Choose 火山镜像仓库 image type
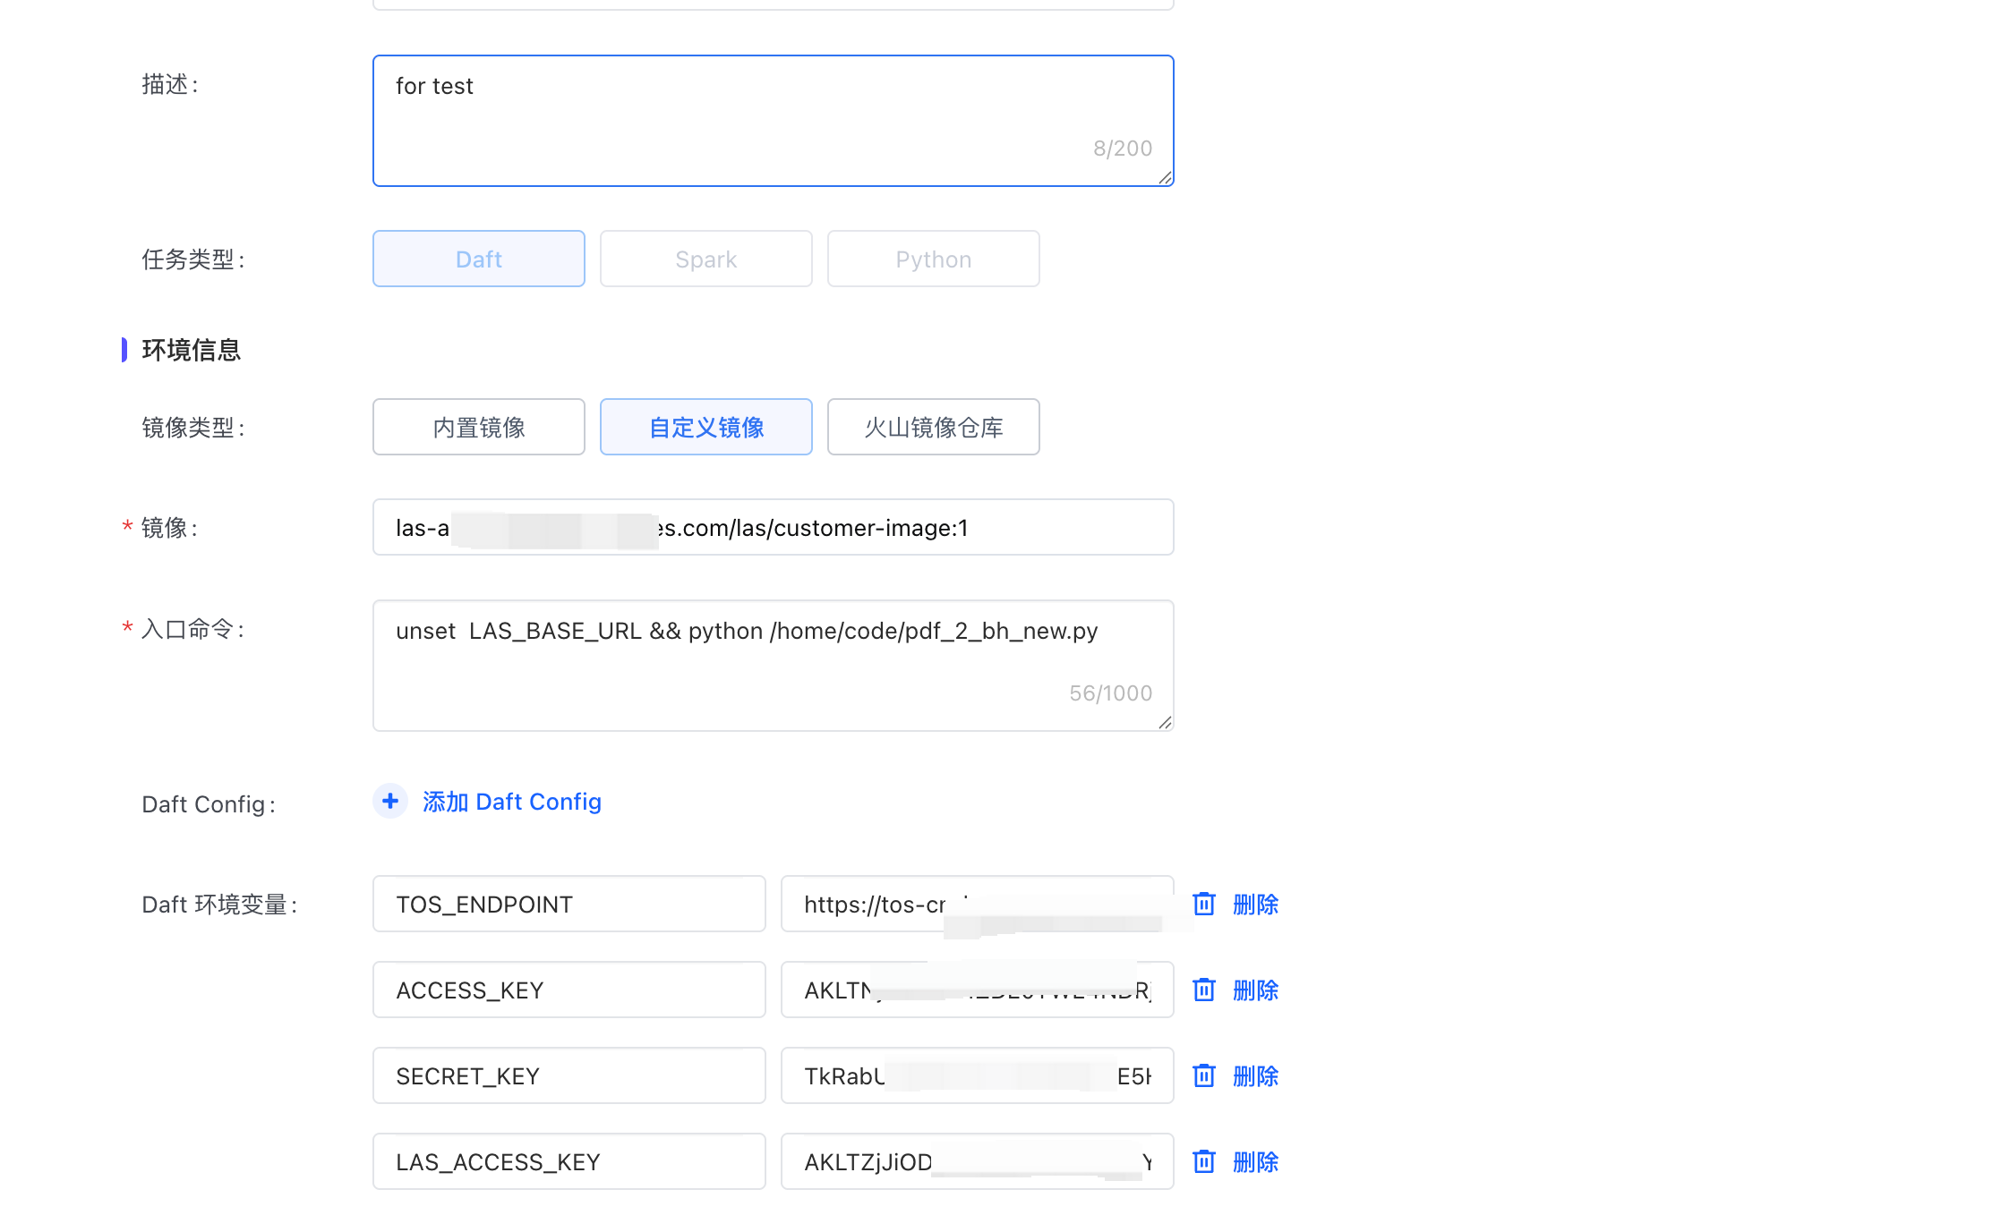 click(934, 428)
